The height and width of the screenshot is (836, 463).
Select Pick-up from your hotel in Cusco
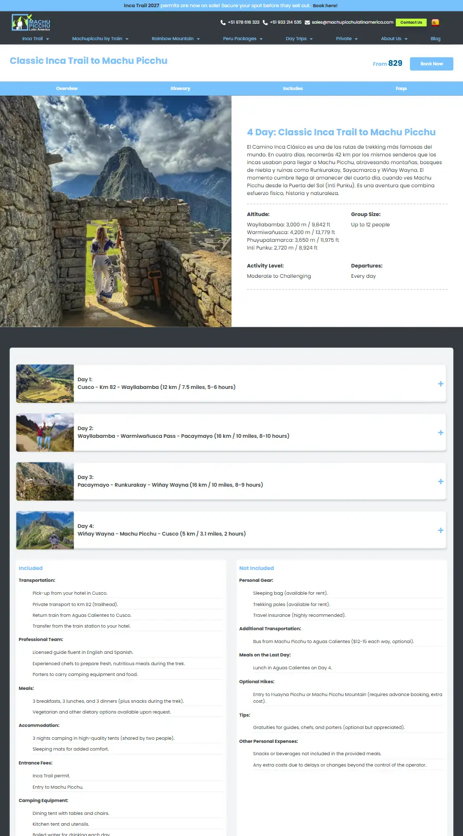[x=70, y=593]
